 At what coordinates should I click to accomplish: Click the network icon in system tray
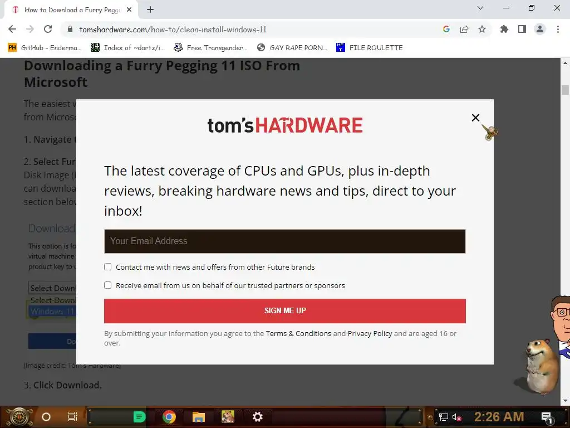click(x=444, y=417)
